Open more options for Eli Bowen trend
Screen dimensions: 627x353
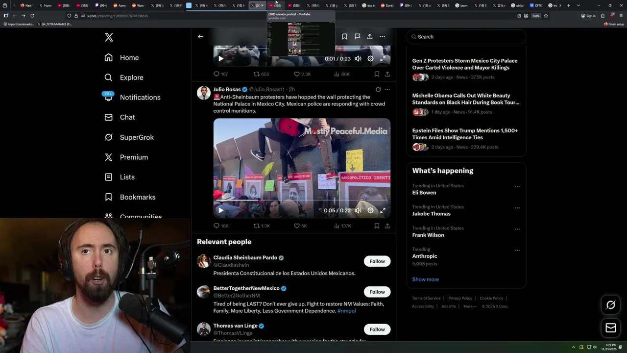(x=517, y=187)
